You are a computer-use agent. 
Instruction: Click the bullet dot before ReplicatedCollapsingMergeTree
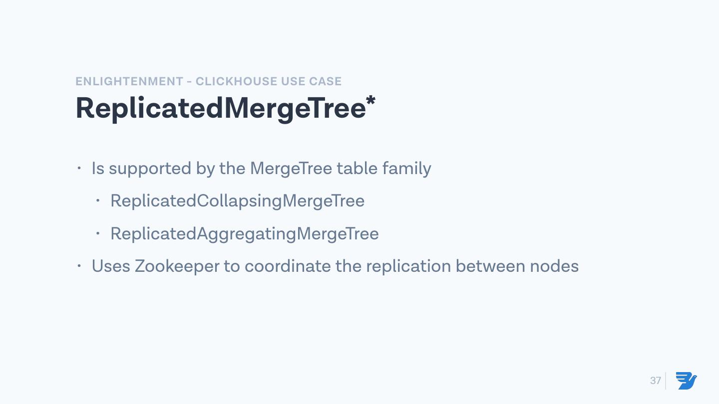coord(98,201)
